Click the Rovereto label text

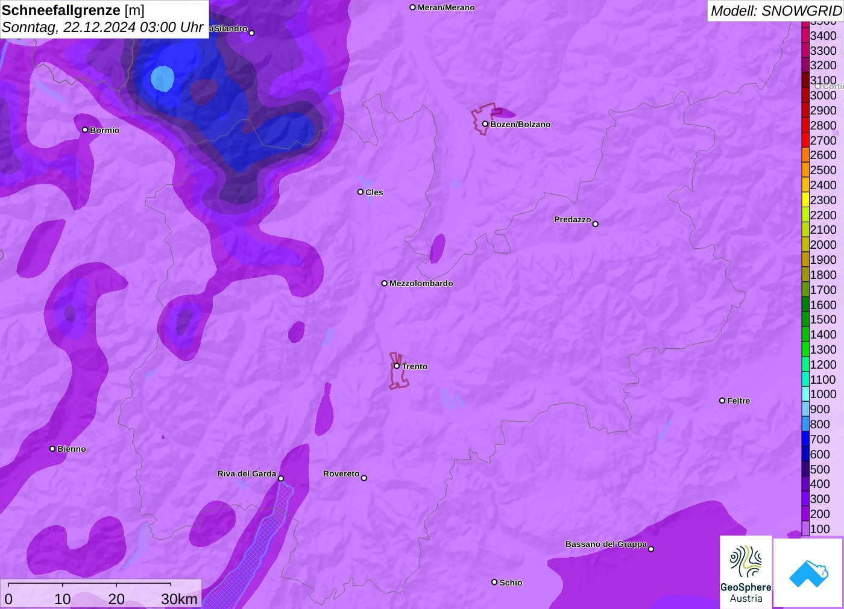pyautogui.click(x=341, y=473)
